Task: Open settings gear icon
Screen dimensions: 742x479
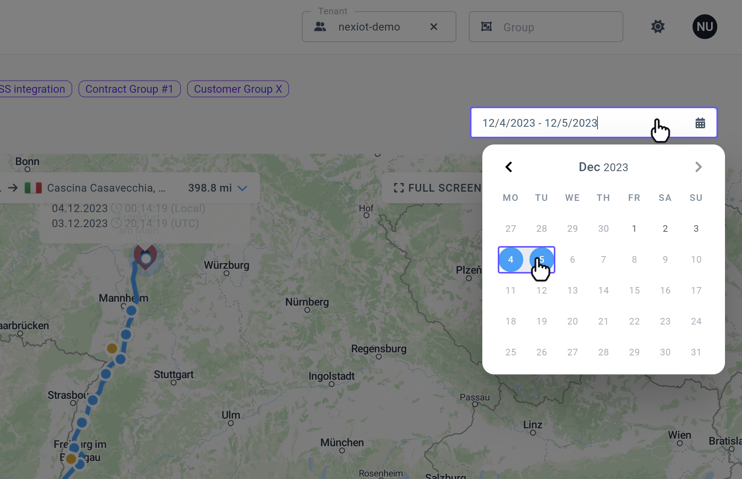Action: (658, 27)
